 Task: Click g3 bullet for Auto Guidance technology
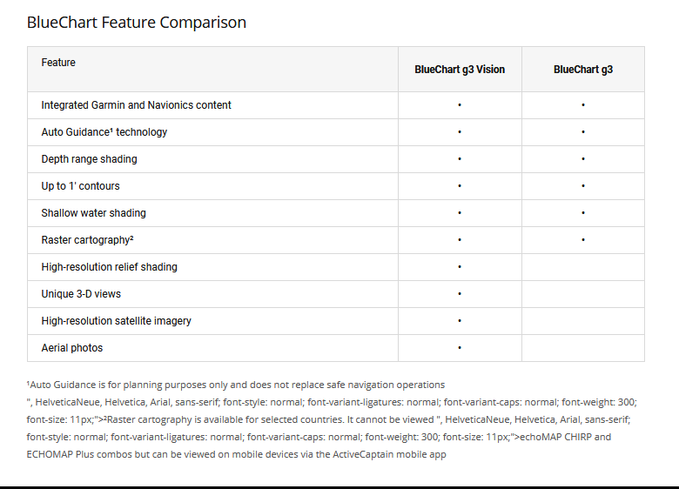pyautogui.click(x=582, y=132)
